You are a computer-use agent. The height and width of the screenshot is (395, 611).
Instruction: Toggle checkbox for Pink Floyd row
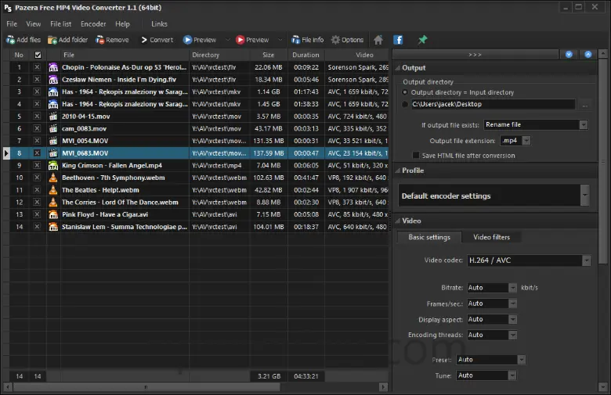click(x=37, y=214)
